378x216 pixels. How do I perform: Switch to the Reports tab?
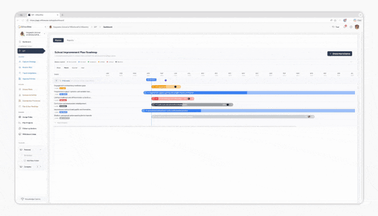(70, 40)
